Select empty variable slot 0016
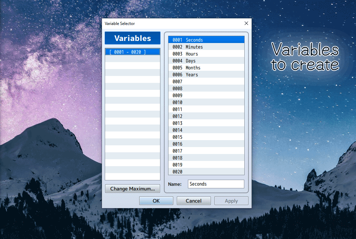 (206, 144)
